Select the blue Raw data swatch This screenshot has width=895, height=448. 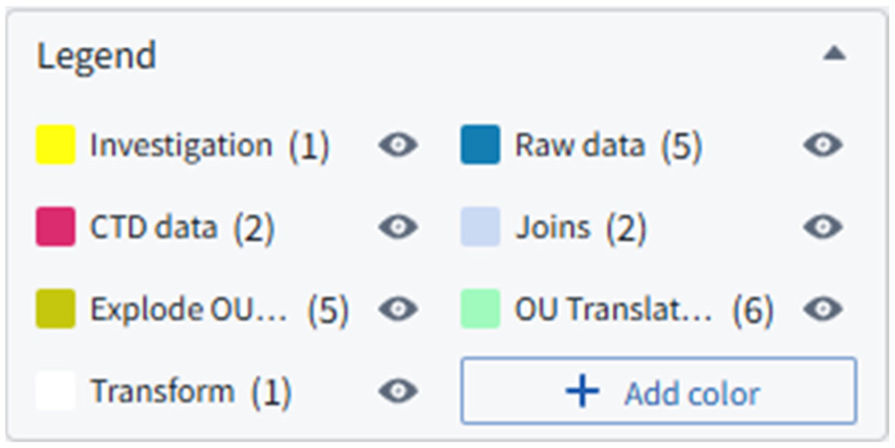(x=480, y=145)
